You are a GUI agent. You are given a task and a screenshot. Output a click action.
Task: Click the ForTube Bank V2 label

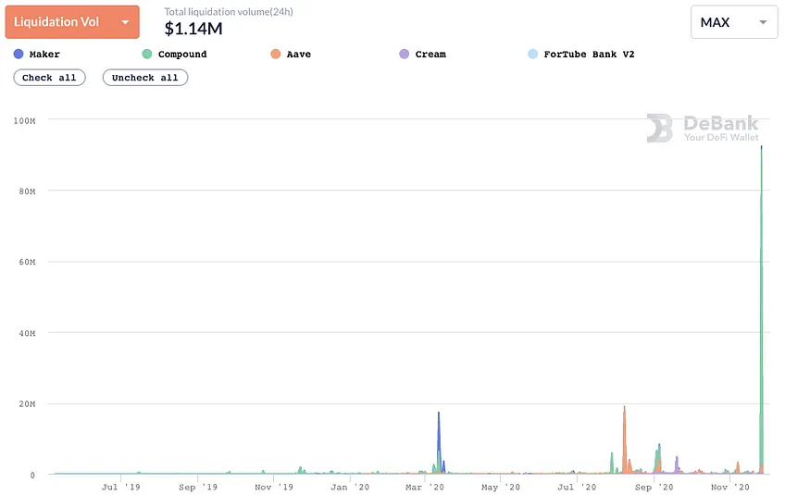(590, 54)
